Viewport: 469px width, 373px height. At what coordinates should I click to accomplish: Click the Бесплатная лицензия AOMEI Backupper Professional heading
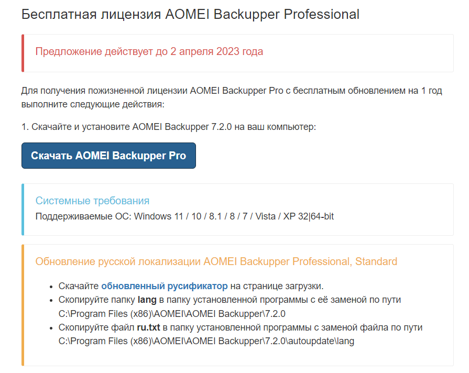190,14
